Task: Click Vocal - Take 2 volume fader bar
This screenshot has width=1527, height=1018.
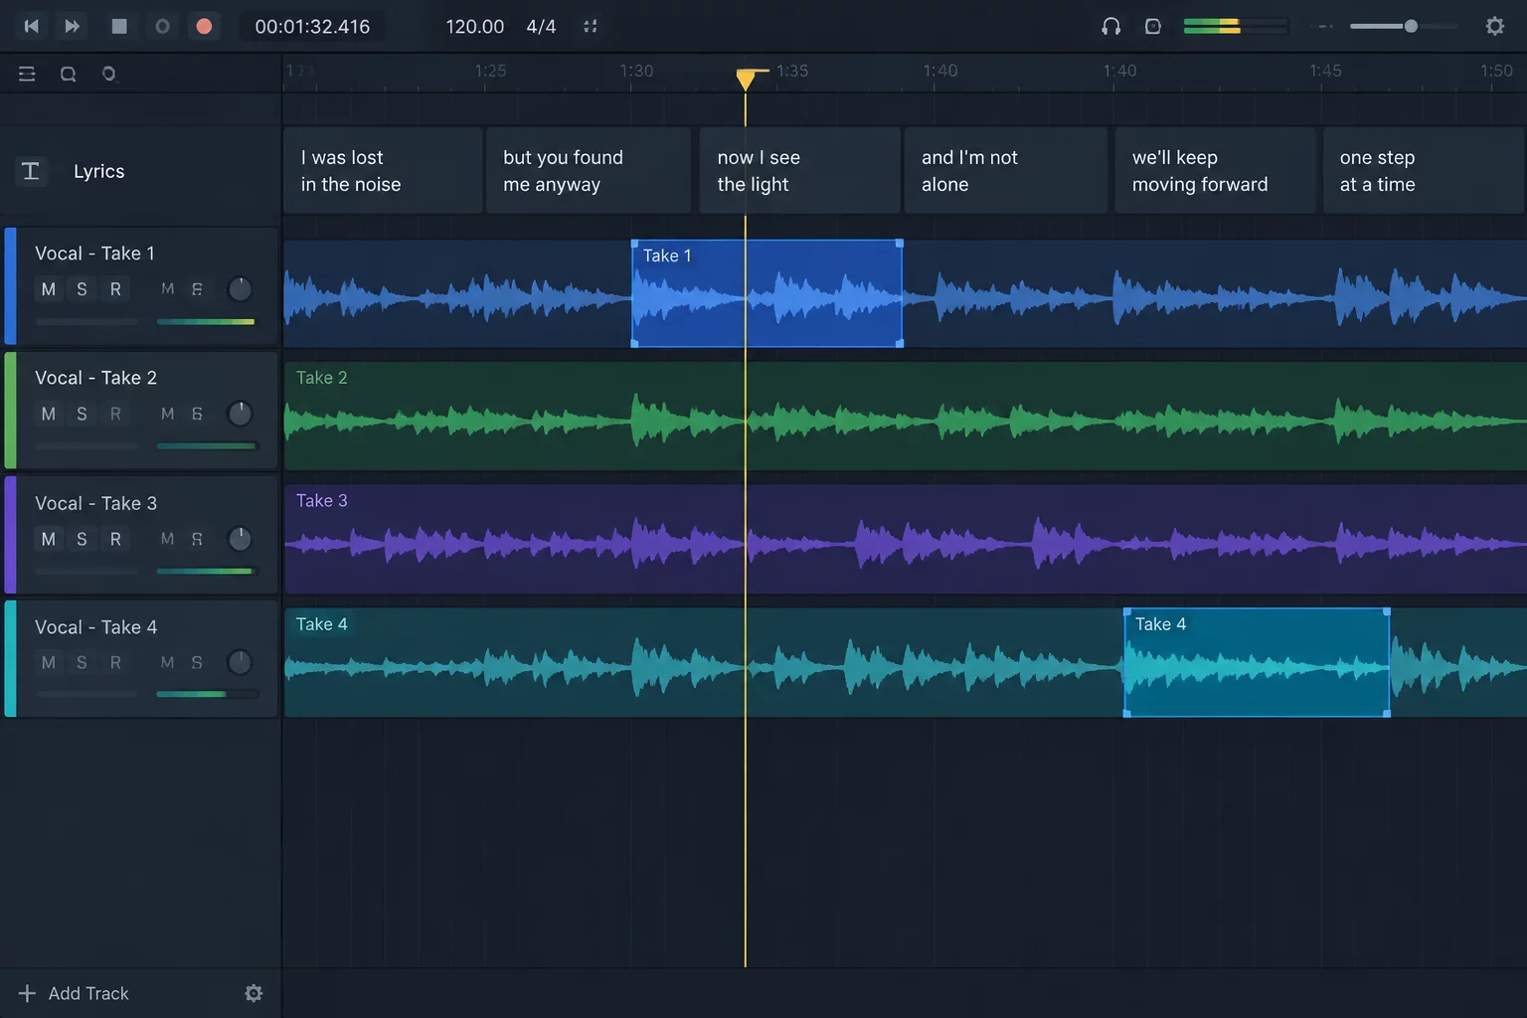Action: pos(207,445)
